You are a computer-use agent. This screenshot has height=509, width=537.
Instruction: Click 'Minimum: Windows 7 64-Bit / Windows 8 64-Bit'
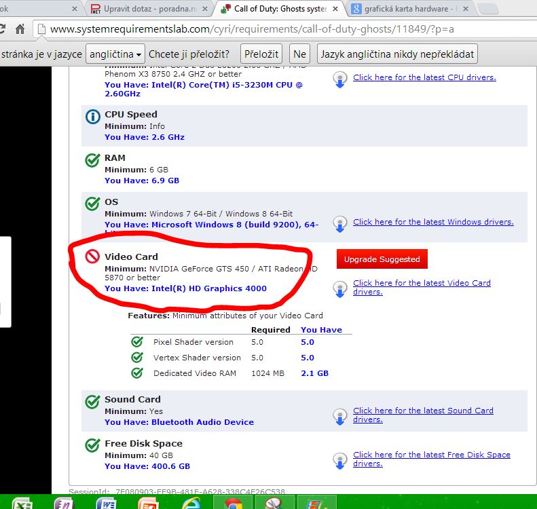(199, 214)
